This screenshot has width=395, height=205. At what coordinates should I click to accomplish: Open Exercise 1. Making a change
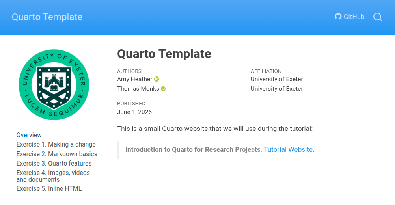pos(56,145)
